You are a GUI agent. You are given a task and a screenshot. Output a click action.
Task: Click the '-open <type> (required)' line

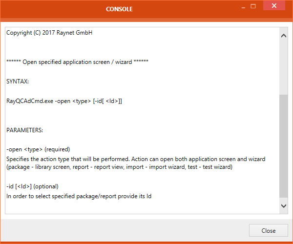(38, 149)
